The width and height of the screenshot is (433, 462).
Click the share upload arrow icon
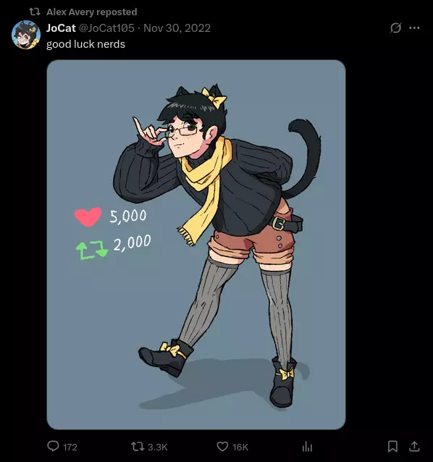(x=414, y=446)
